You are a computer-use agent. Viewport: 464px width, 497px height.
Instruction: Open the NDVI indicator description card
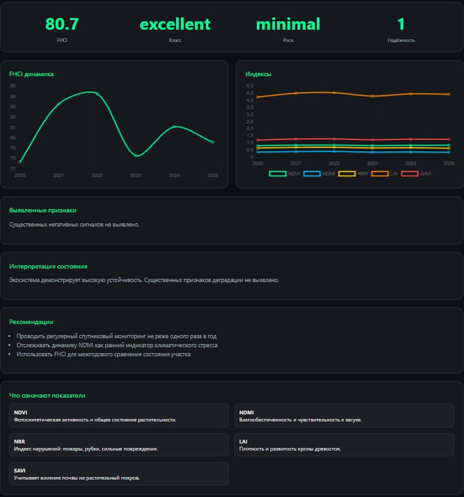119,415
